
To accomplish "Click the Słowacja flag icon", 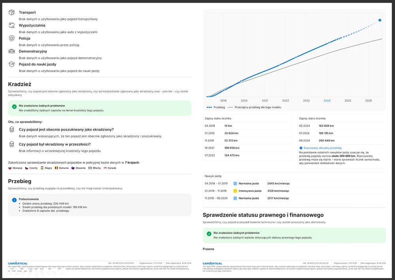I will coord(10,168).
